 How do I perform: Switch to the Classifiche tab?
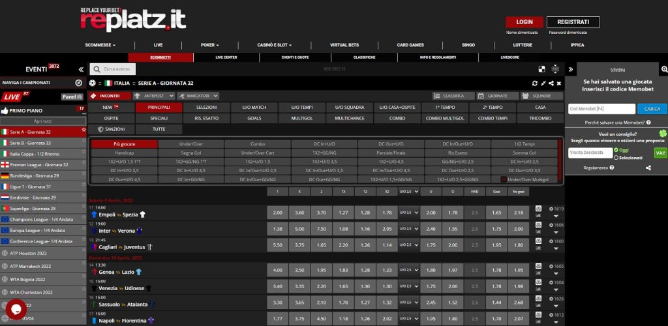point(364,57)
